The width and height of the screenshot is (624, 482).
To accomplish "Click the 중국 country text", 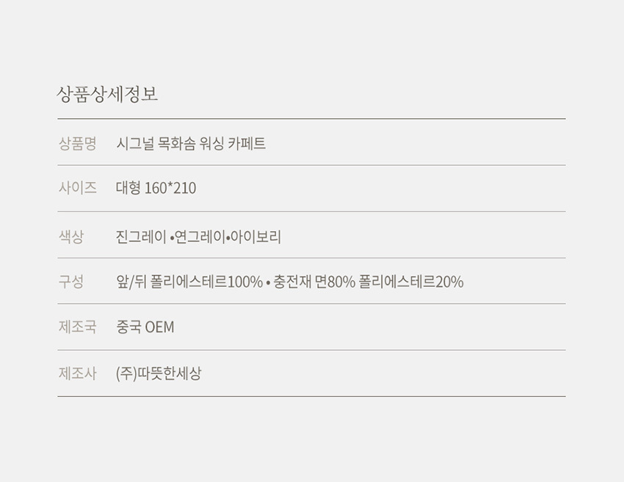I will coord(129,327).
